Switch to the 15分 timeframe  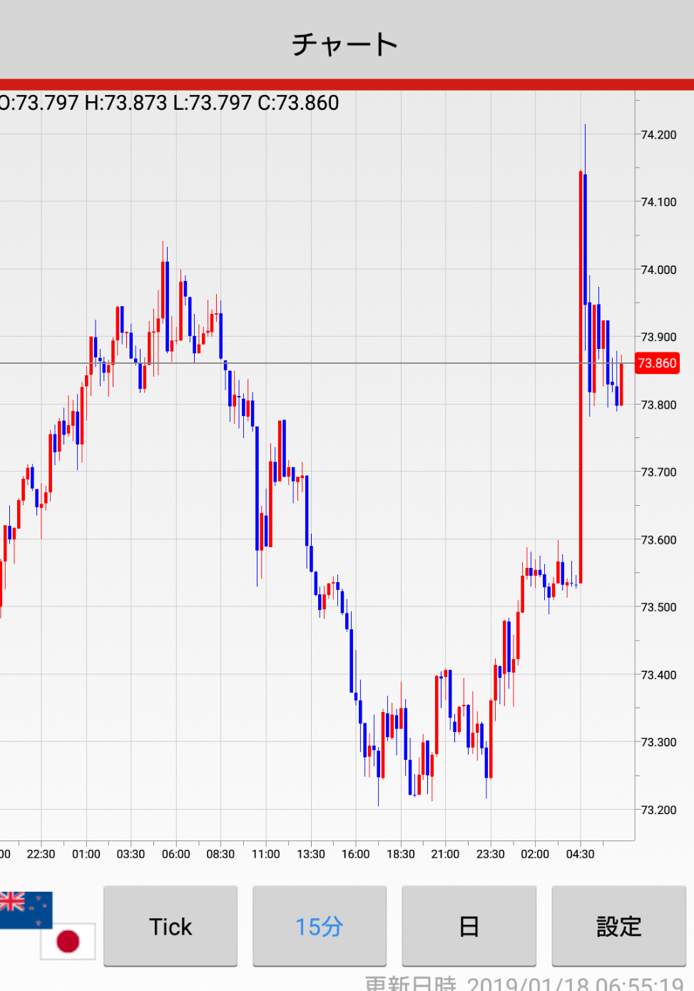[x=320, y=926]
